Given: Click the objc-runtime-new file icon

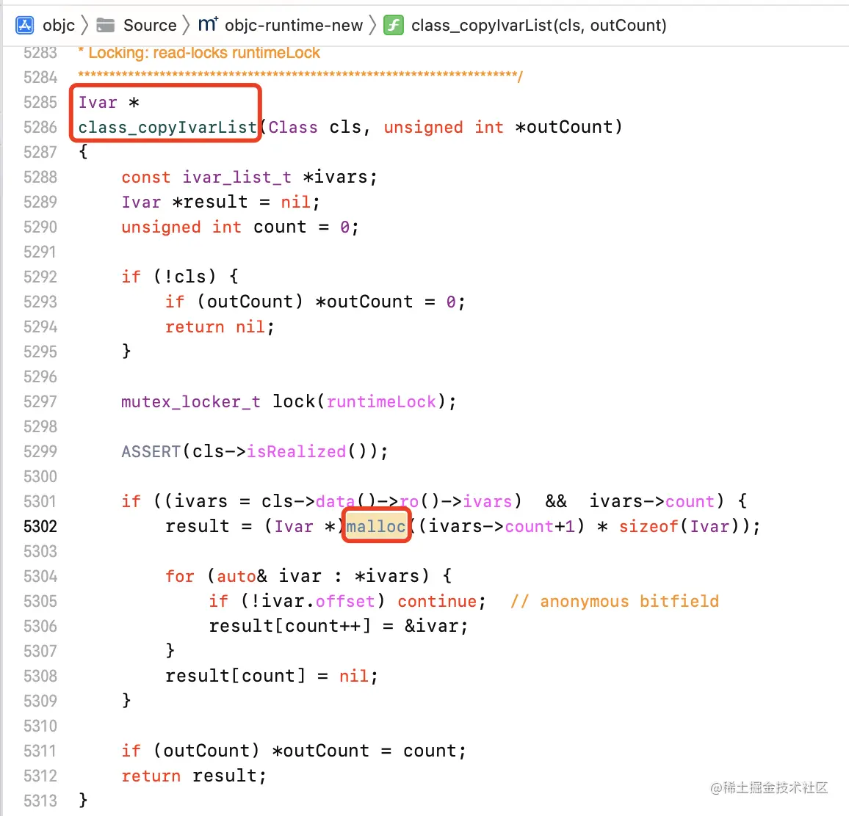Looking at the screenshot, I should click(x=207, y=25).
